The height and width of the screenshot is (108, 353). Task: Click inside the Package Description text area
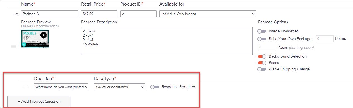pyautogui.click(x=167, y=41)
